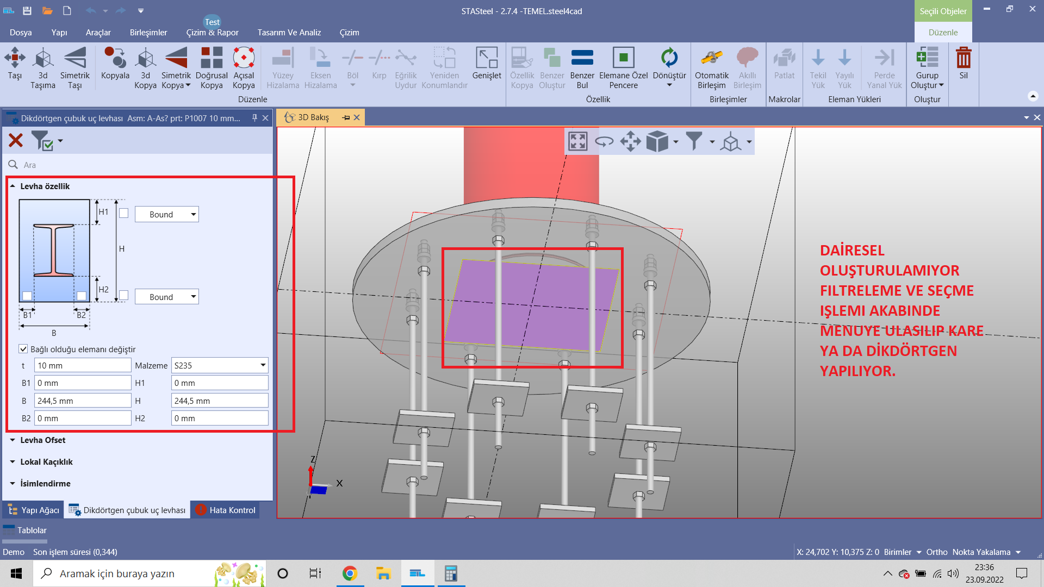Viewport: 1044px width, 587px height.
Task: Toggle Ortho mode in status bar
Action: (x=936, y=552)
